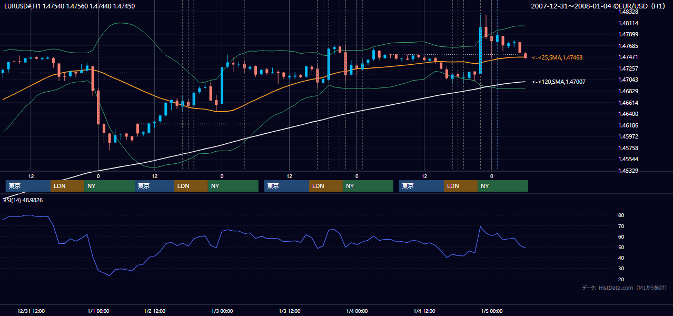673x316 pixels.
Task: Click RSI scale level 70
Action: point(621,226)
